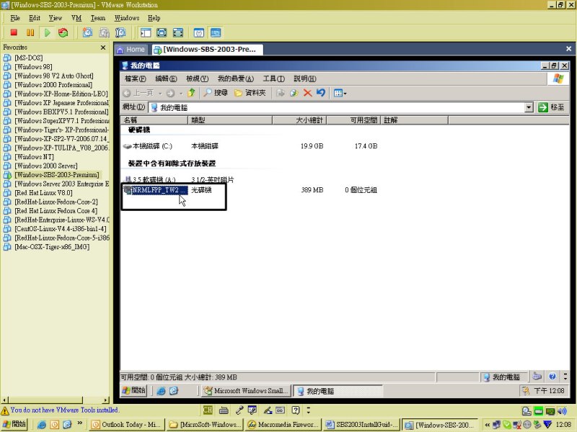Click the speaker device icon in the VMware status bar
Image resolution: width=577 pixels, height=432 pixels.
pos(562,410)
